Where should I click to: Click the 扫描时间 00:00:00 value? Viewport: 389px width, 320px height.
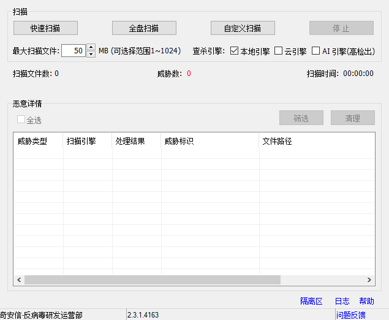(x=358, y=74)
